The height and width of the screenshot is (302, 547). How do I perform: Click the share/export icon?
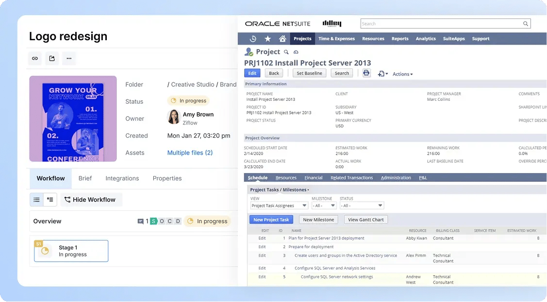click(52, 59)
